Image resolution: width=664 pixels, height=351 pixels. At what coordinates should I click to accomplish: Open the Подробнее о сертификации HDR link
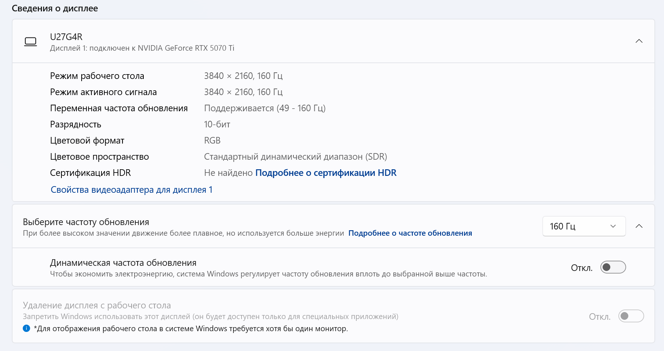326,173
